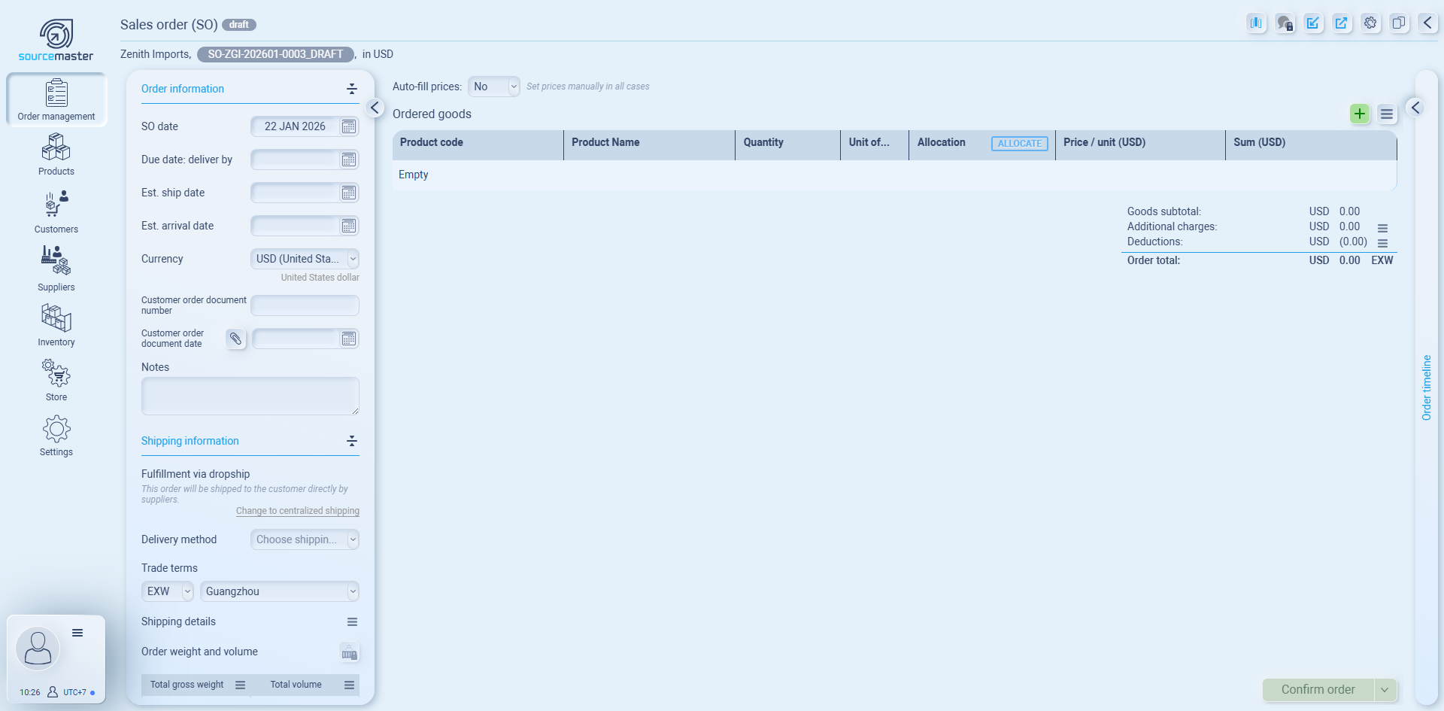
Task: Open the Customers section
Action: [56, 211]
